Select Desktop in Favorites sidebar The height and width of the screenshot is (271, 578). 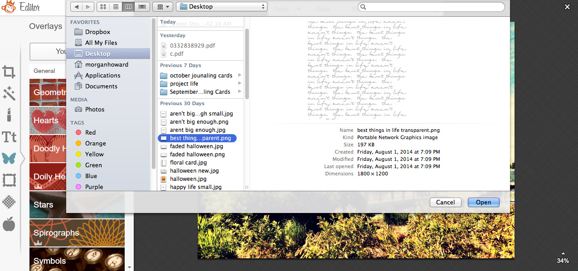108,53
